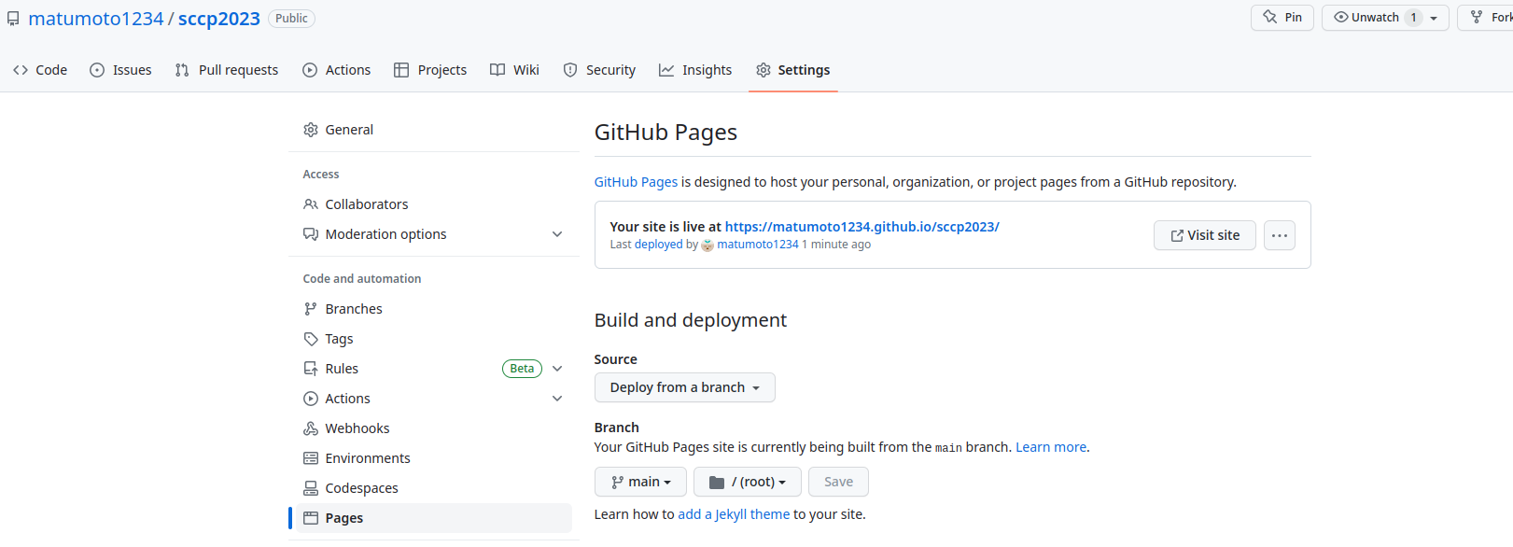Click the Webhooks icon in sidebar
1513x547 pixels.
pos(311,428)
